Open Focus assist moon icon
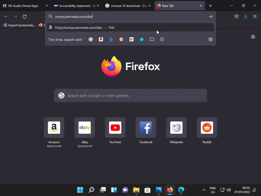This screenshot has height=196, width=261. pos(254,190)
